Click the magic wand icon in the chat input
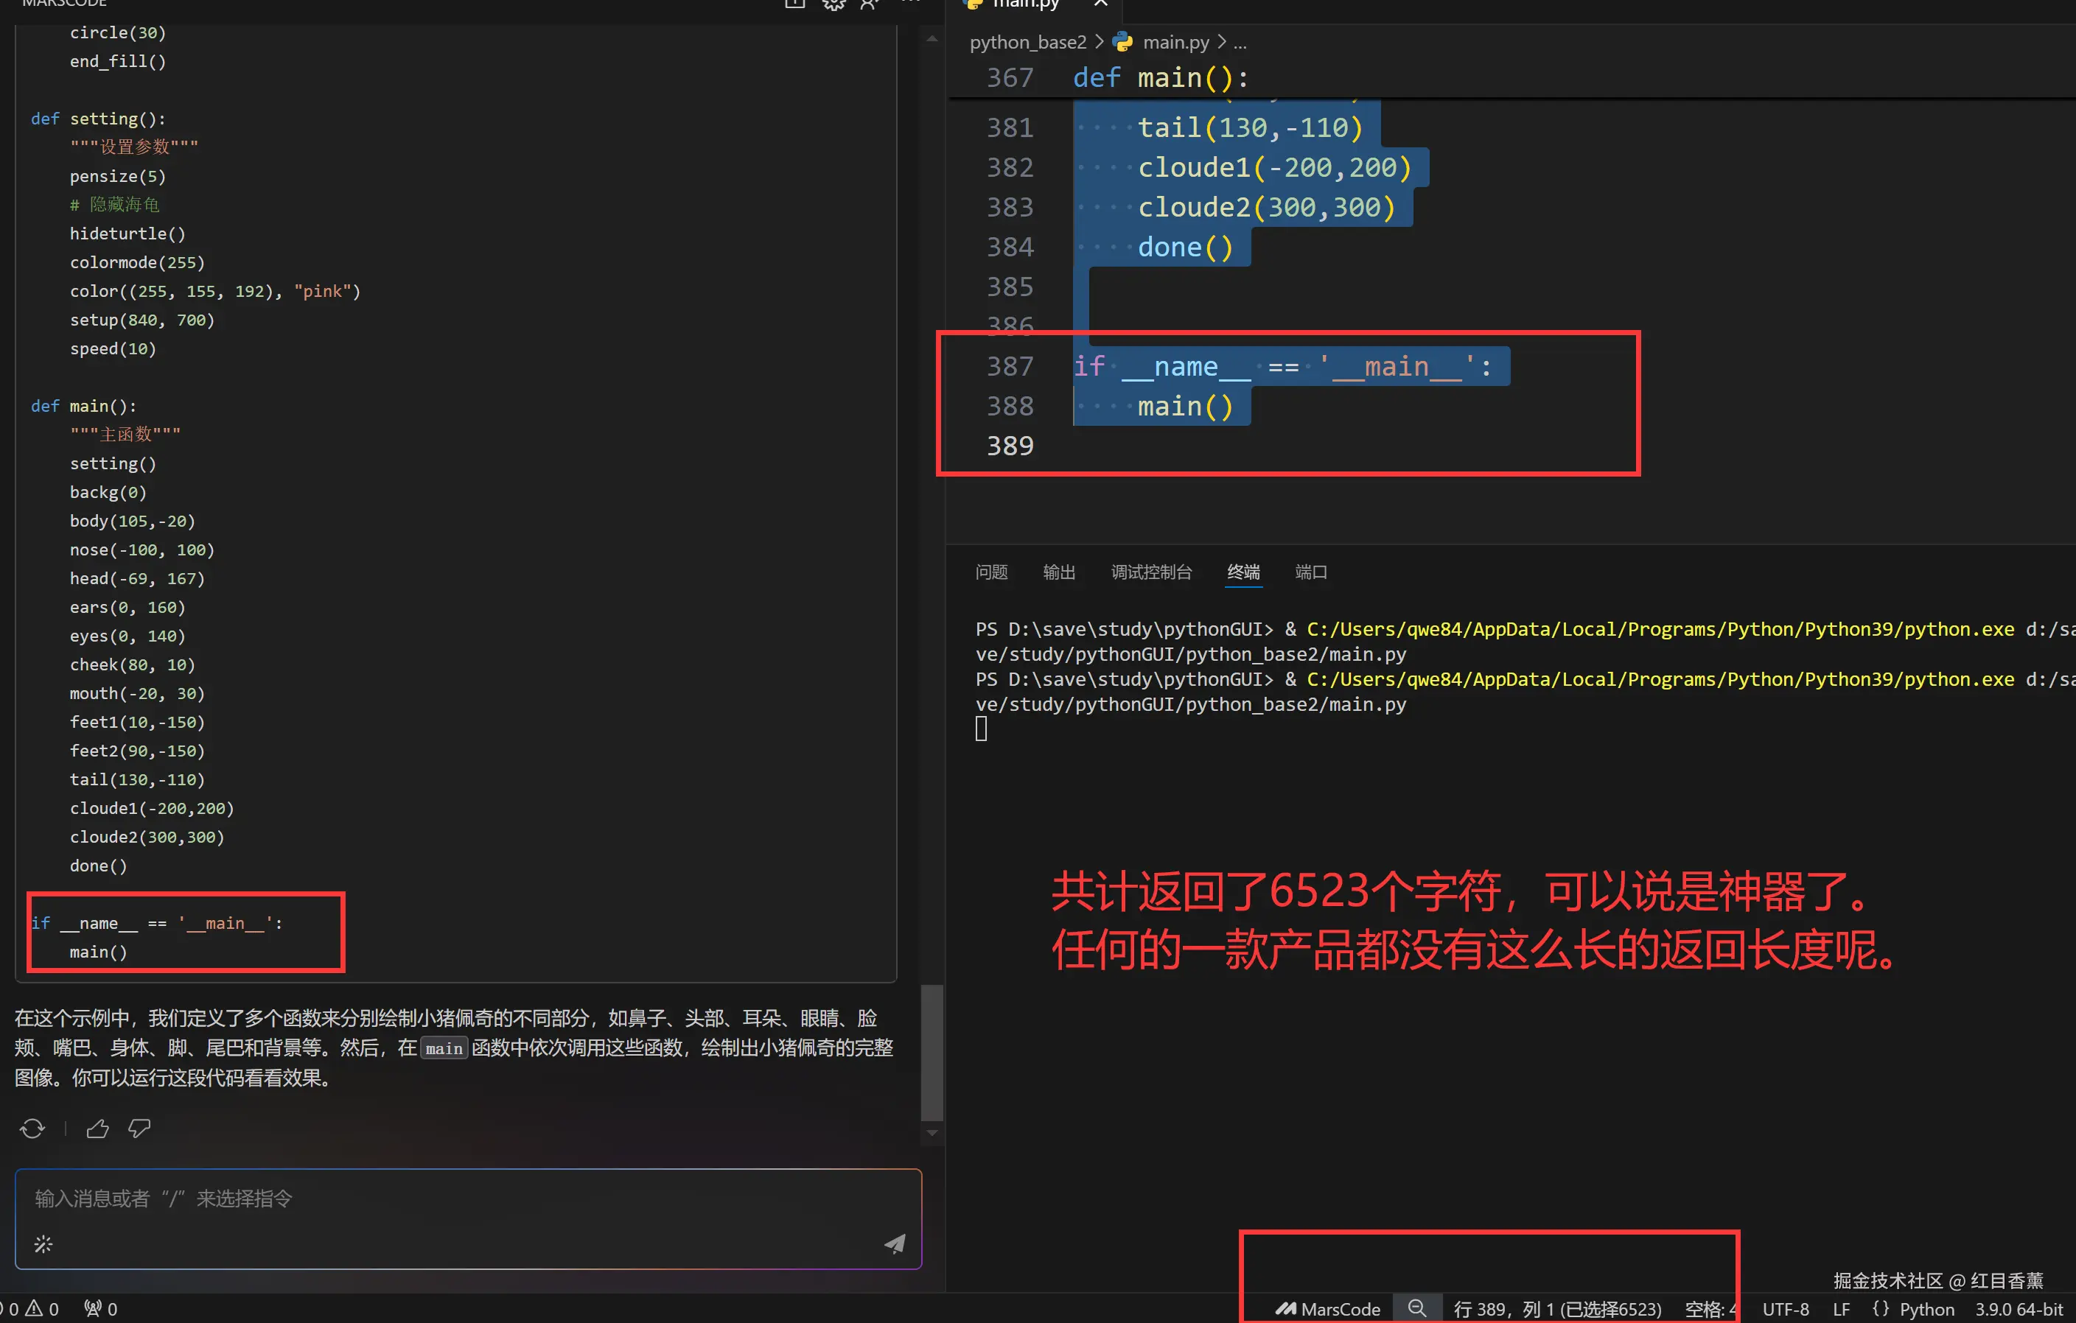The width and height of the screenshot is (2076, 1323). pyautogui.click(x=43, y=1243)
